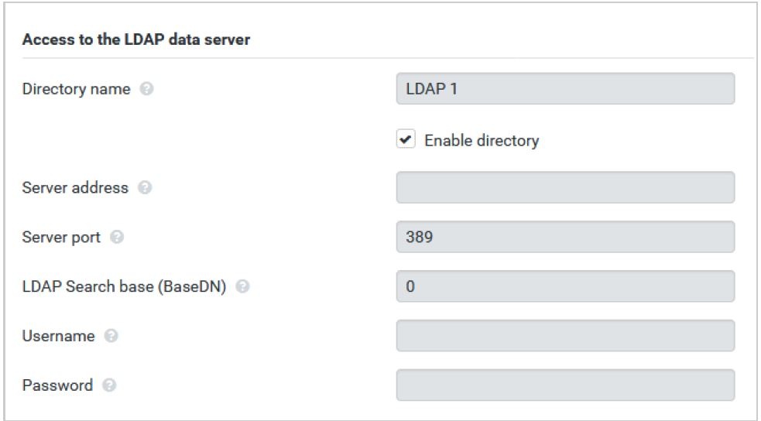Click the LDAP Search base (BaseDN) label
Viewport: 761px width, 421px height.
(124, 286)
